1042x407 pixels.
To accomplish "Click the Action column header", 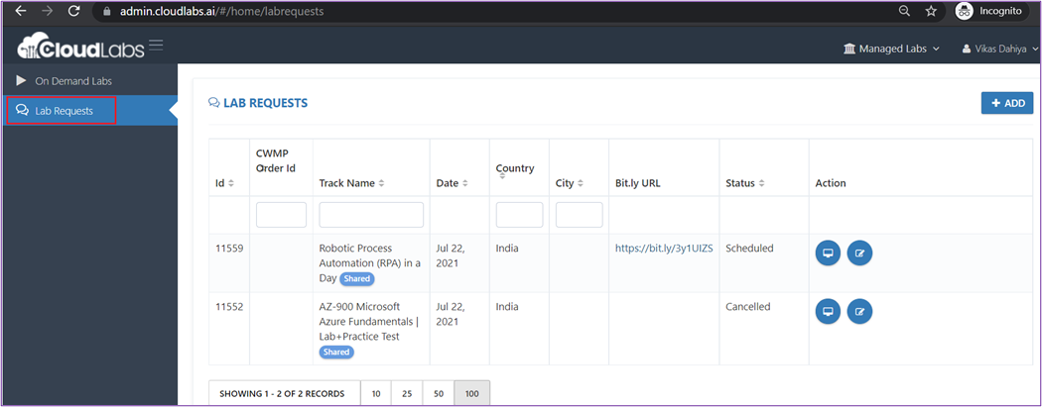I will 831,183.
